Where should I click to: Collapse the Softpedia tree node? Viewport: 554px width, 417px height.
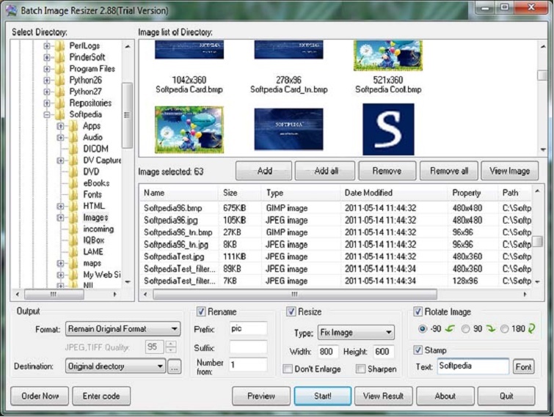(47, 115)
